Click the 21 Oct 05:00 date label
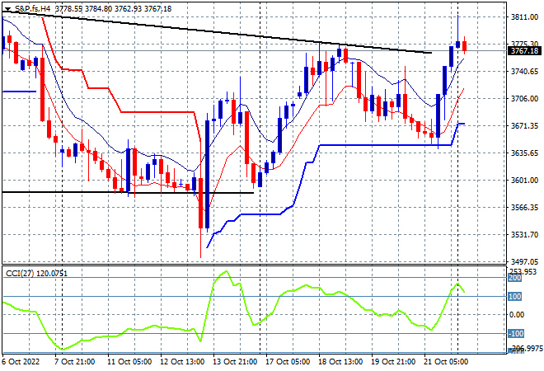The width and height of the screenshot is (544, 371). (447, 362)
